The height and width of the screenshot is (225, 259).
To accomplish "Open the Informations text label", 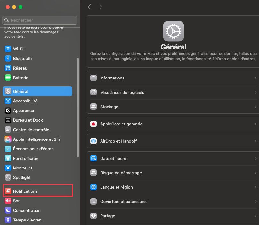I will click(112, 78).
